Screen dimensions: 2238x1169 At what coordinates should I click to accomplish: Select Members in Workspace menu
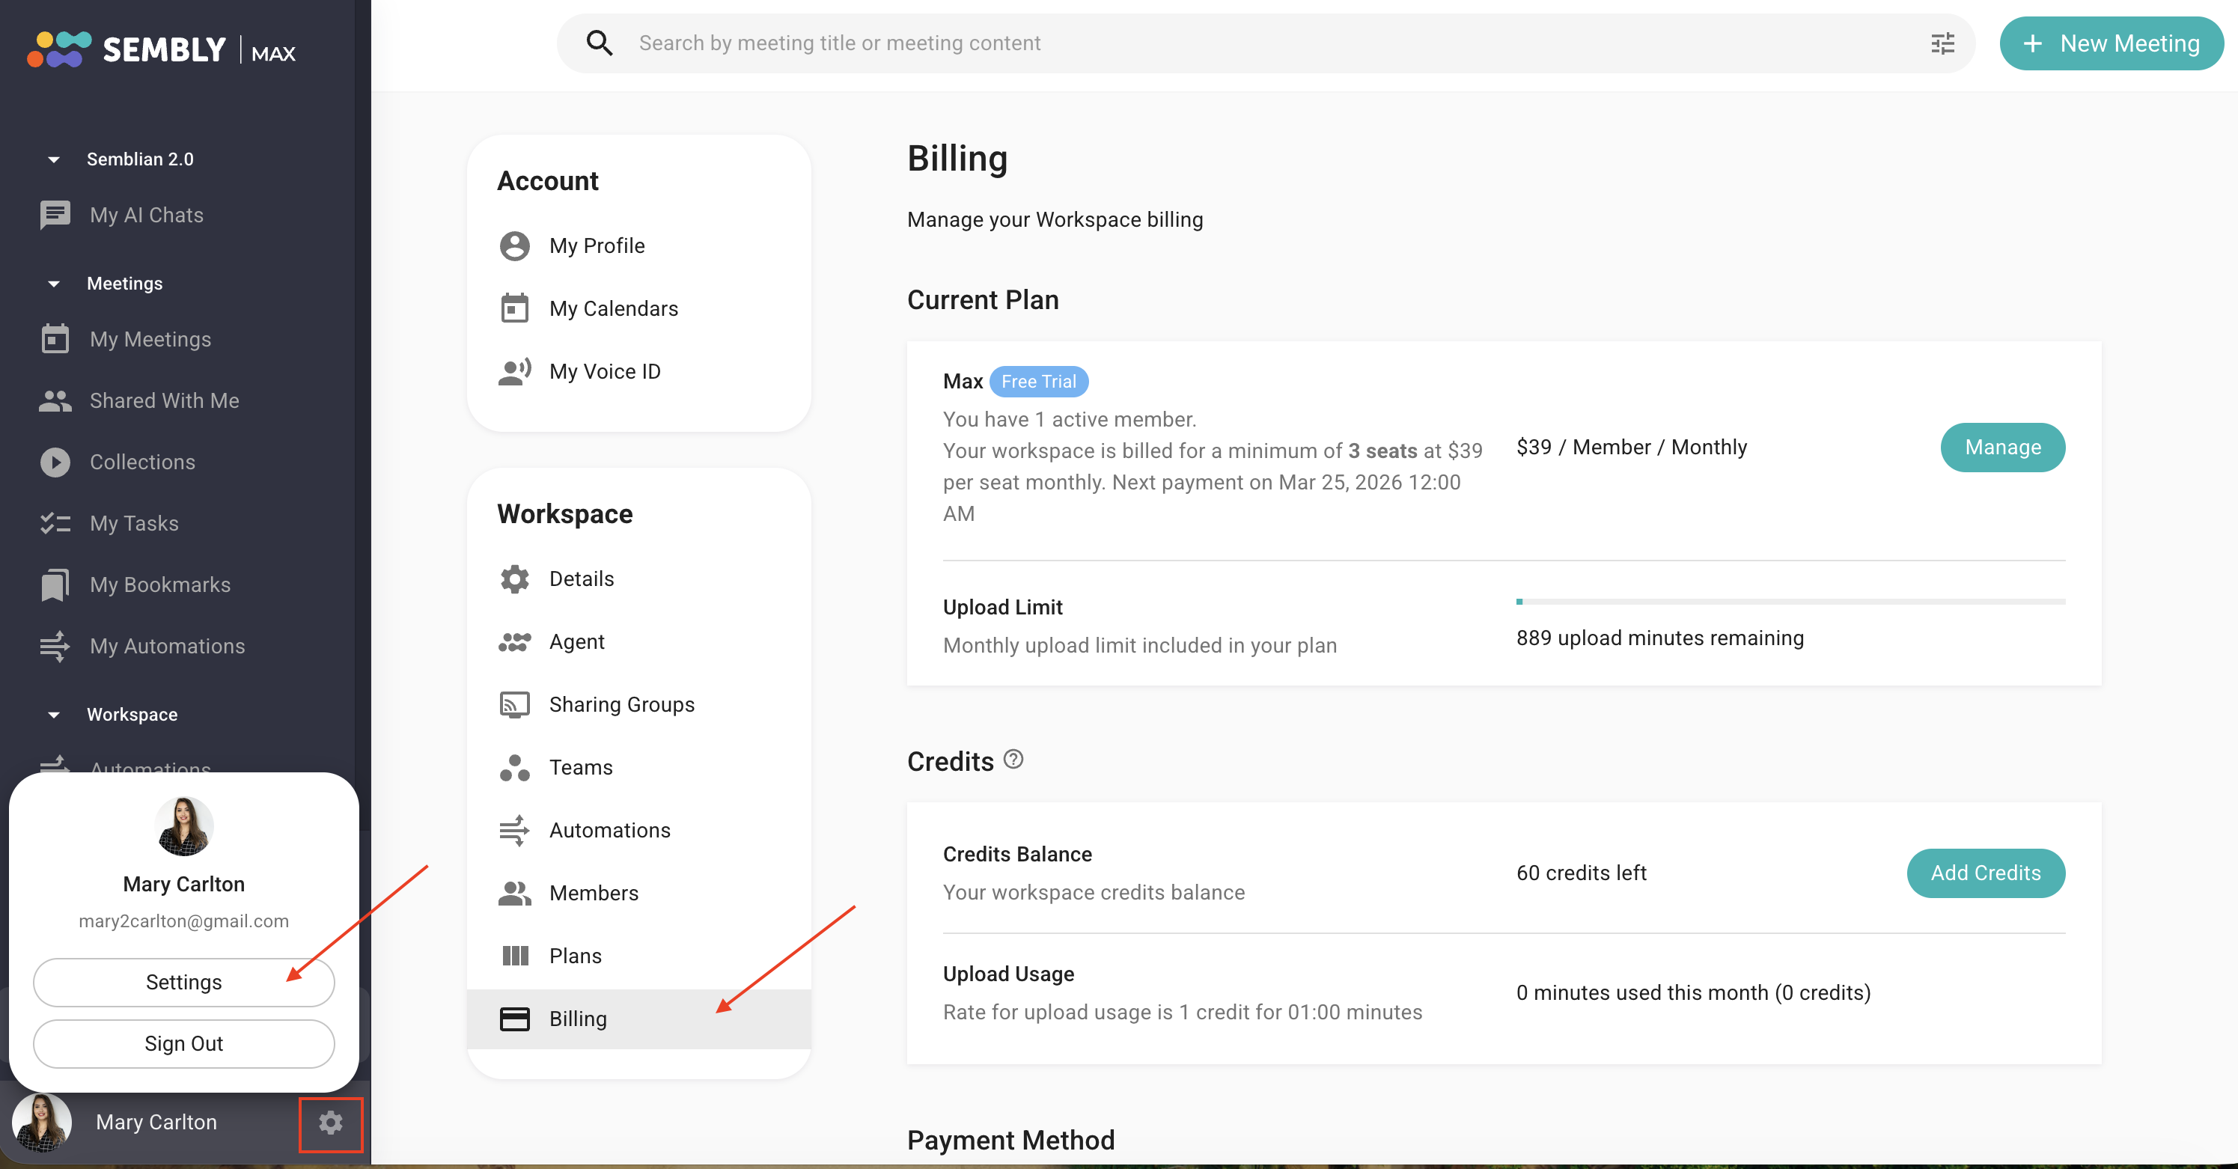(x=594, y=893)
